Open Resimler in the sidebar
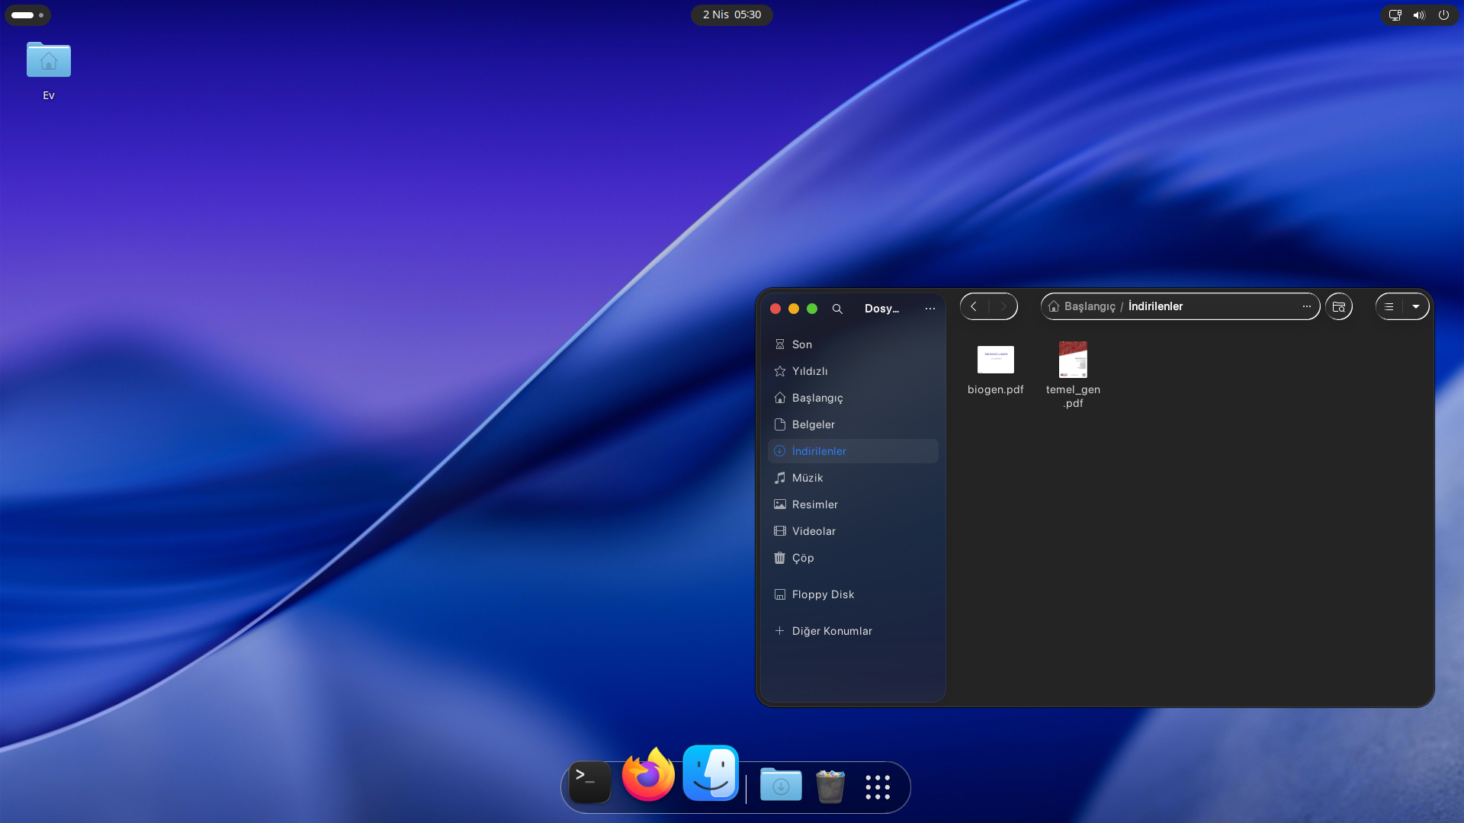This screenshot has height=823, width=1464. [x=852, y=504]
